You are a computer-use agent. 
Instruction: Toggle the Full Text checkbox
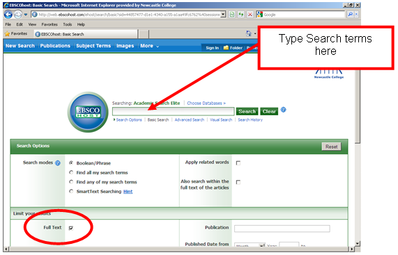pyautogui.click(x=71, y=228)
